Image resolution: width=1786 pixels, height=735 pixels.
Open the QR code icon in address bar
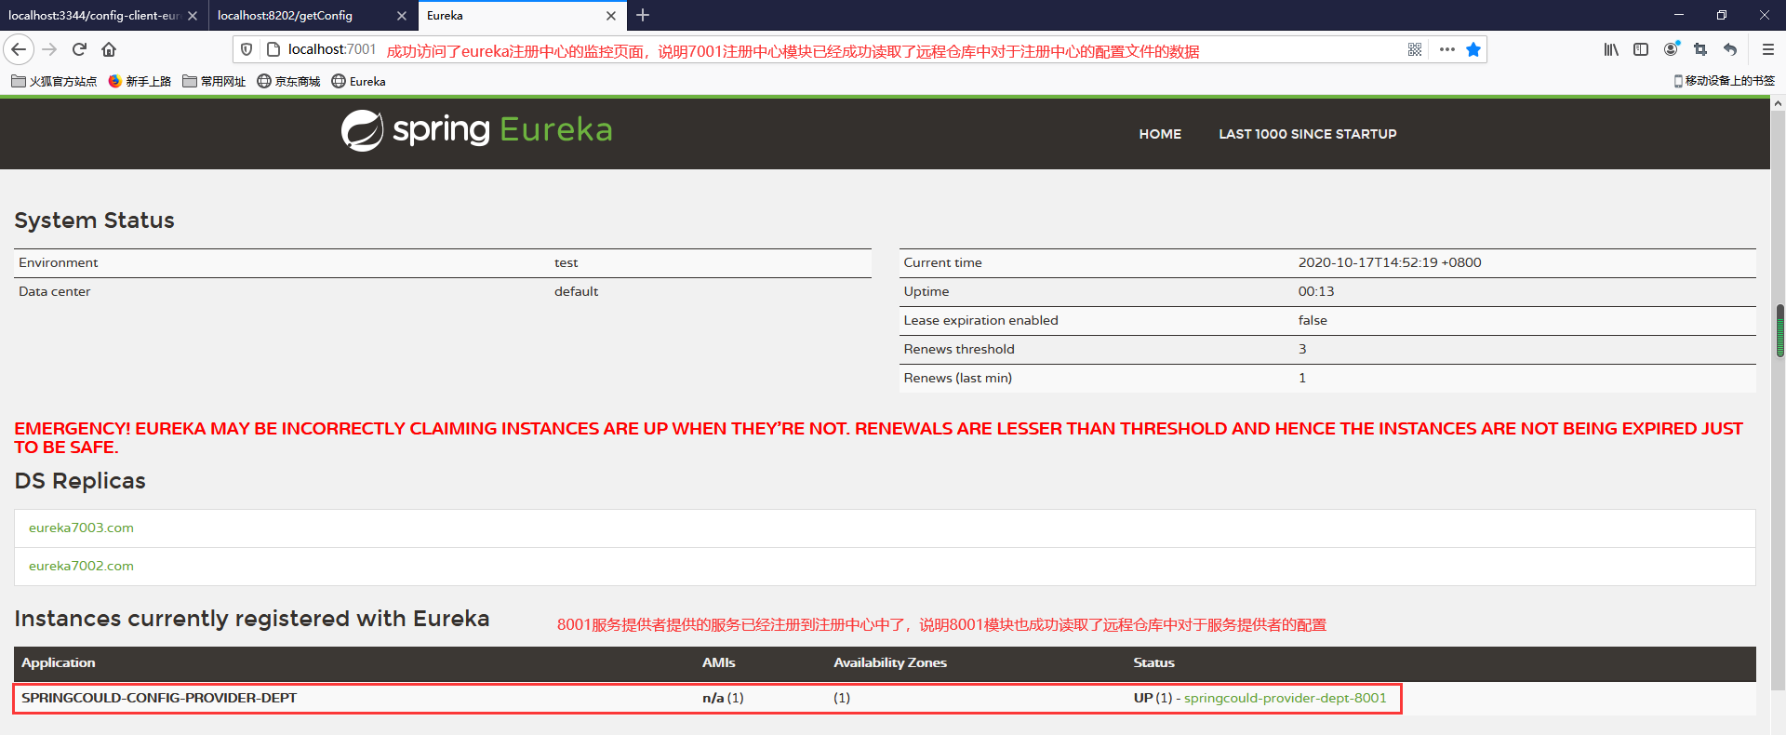pos(1415,49)
